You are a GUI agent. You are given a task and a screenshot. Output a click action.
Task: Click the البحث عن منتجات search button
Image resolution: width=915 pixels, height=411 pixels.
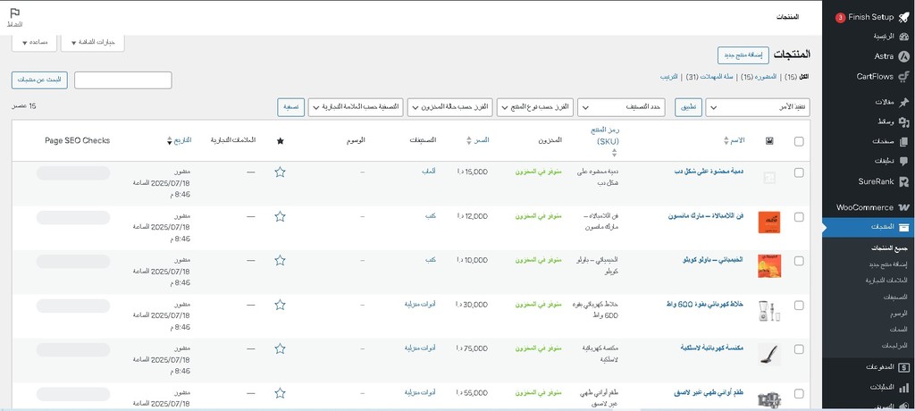(x=39, y=80)
